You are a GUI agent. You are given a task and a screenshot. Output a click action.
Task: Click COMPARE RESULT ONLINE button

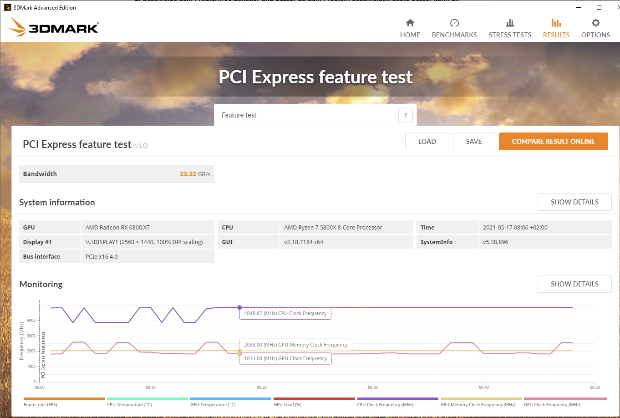coord(553,142)
